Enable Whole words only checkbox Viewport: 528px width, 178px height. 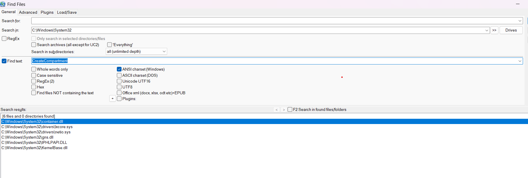click(34, 69)
